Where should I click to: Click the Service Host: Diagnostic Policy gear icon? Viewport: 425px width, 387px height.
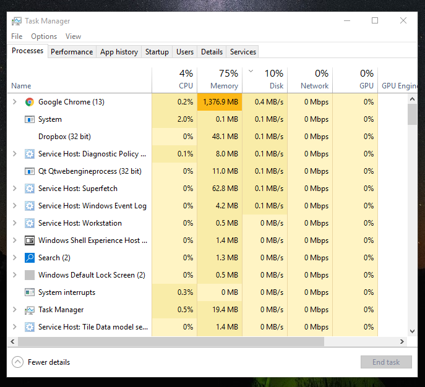30,154
